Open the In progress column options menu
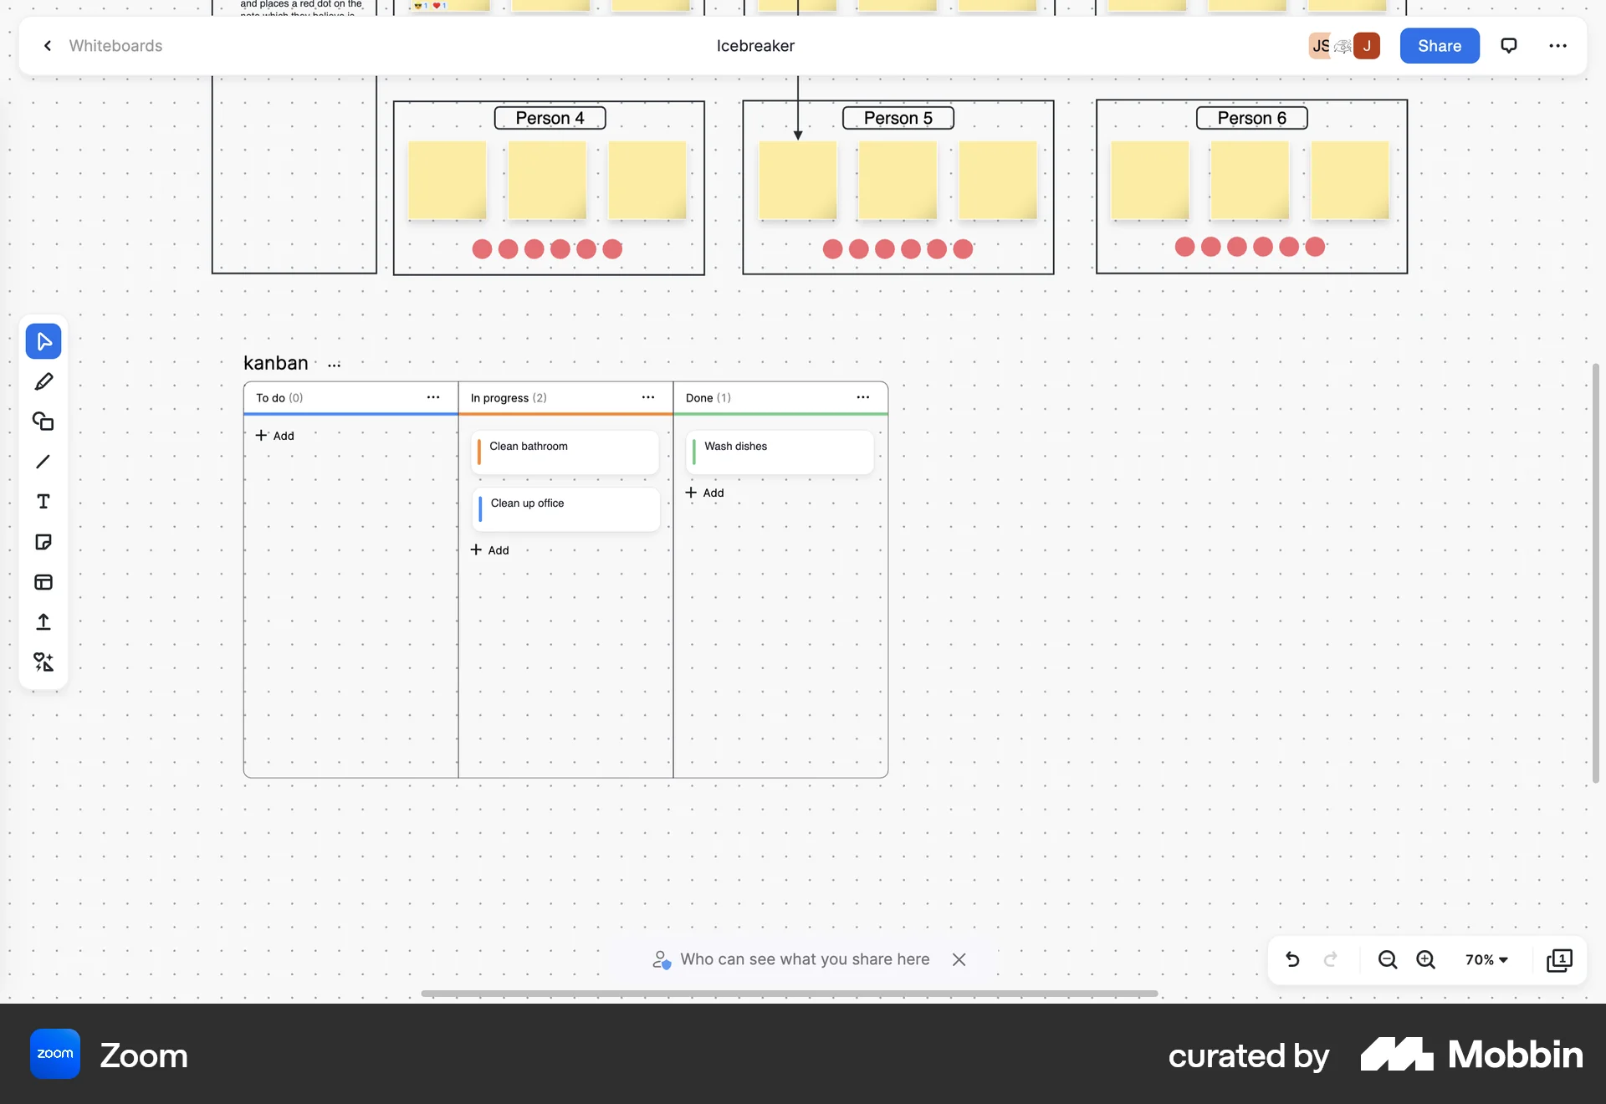 [648, 397]
